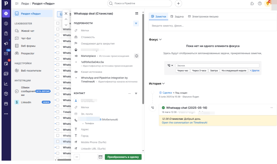Check the first lead row checkbox
The height and width of the screenshot is (164, 277).
pos(58,29)
